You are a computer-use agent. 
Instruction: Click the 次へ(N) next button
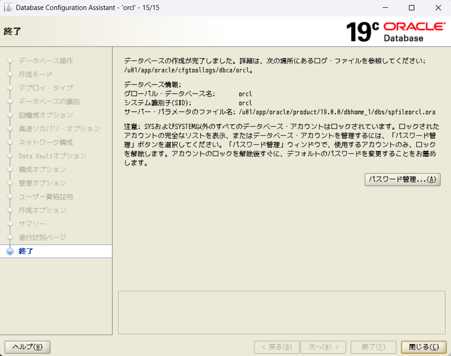[323, 347]
